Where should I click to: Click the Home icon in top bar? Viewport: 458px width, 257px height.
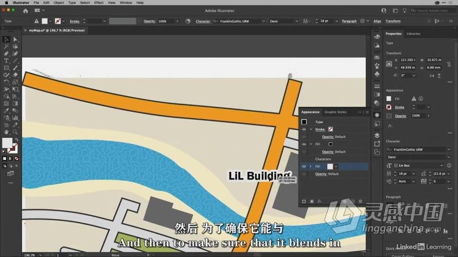coord(25,11)
